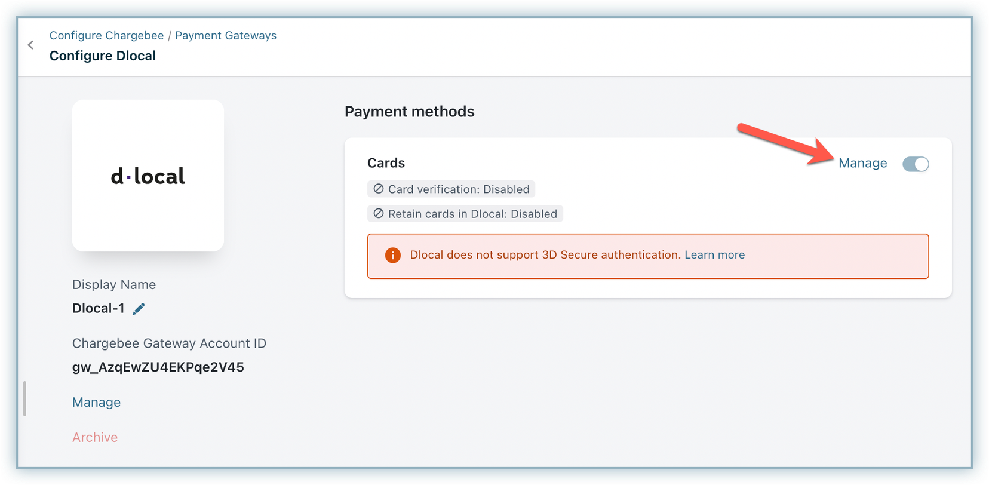
Task: Click the Retain cards disabled icon
Action: coord(379,213)
